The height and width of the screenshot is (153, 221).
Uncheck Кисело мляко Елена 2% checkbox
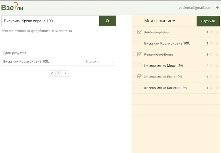coord(140,76)
